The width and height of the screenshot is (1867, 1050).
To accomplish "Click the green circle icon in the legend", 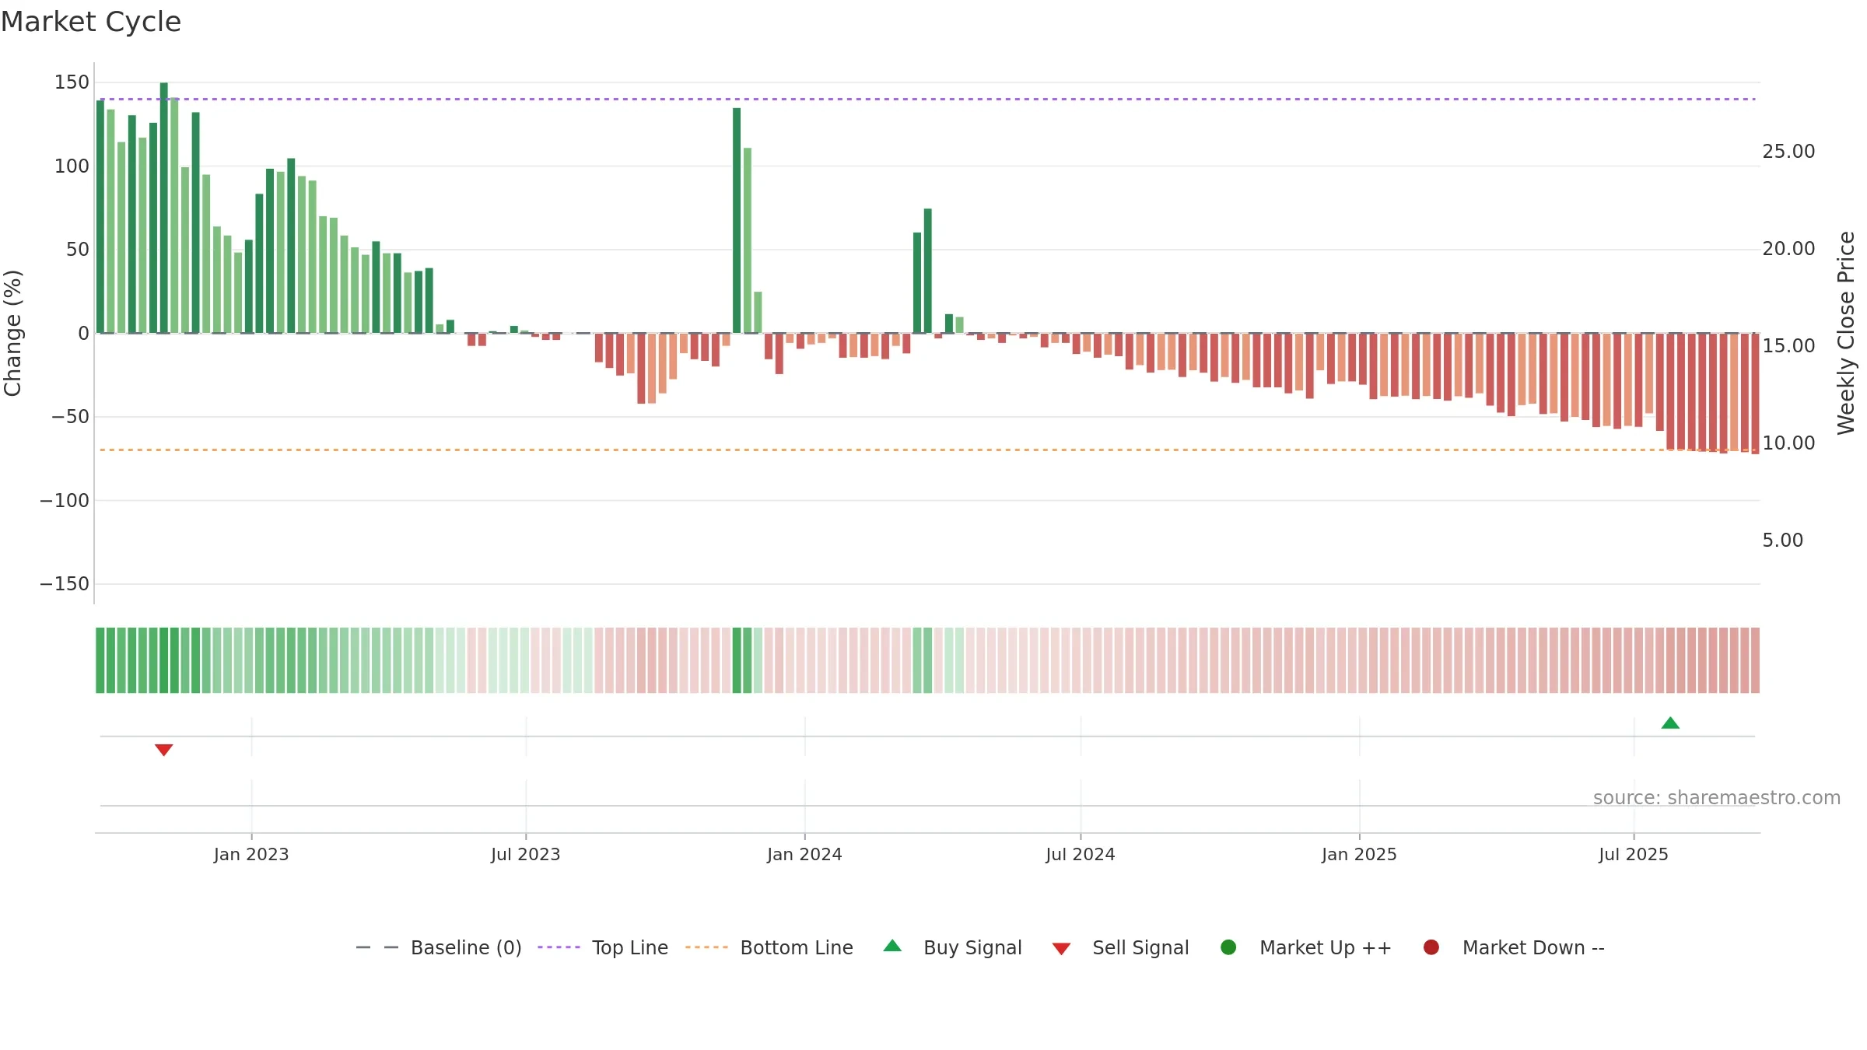I will click(x=1228, y=947).
